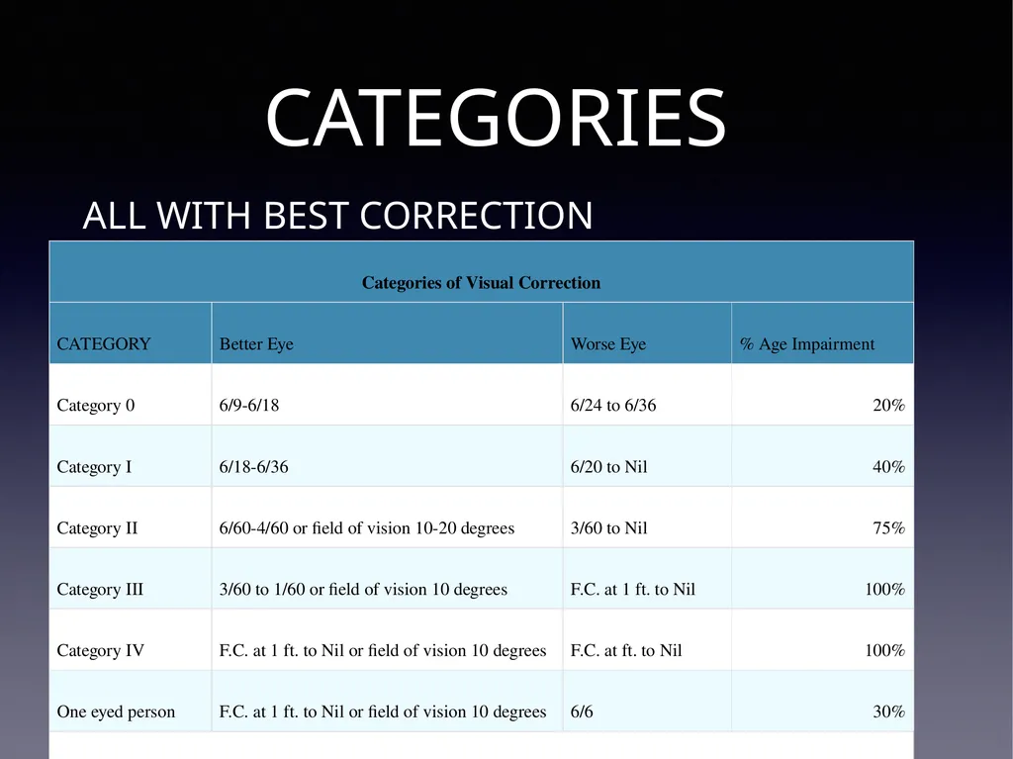Click the "20%" impairment value

[889, 406]
